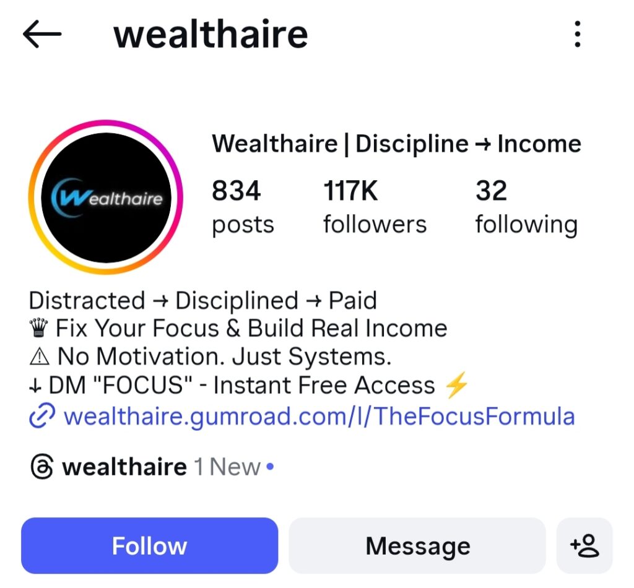This screenshot has width=634, height=588.
Task: Tap the 834 posts count
Action: pos(243,207)
